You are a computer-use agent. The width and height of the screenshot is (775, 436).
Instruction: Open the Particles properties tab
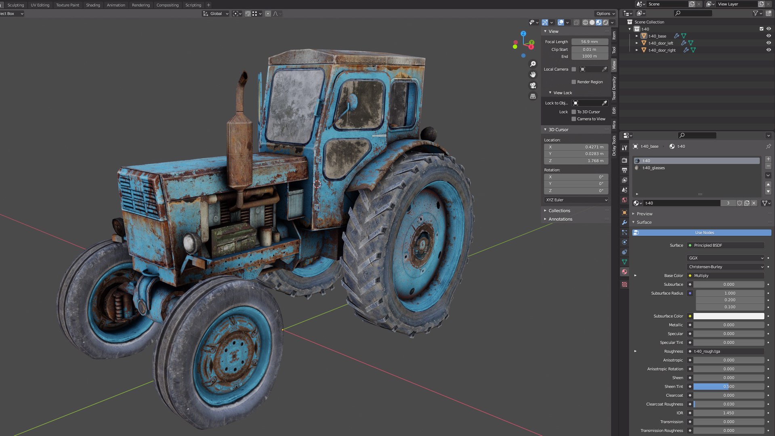pos(624,232)
